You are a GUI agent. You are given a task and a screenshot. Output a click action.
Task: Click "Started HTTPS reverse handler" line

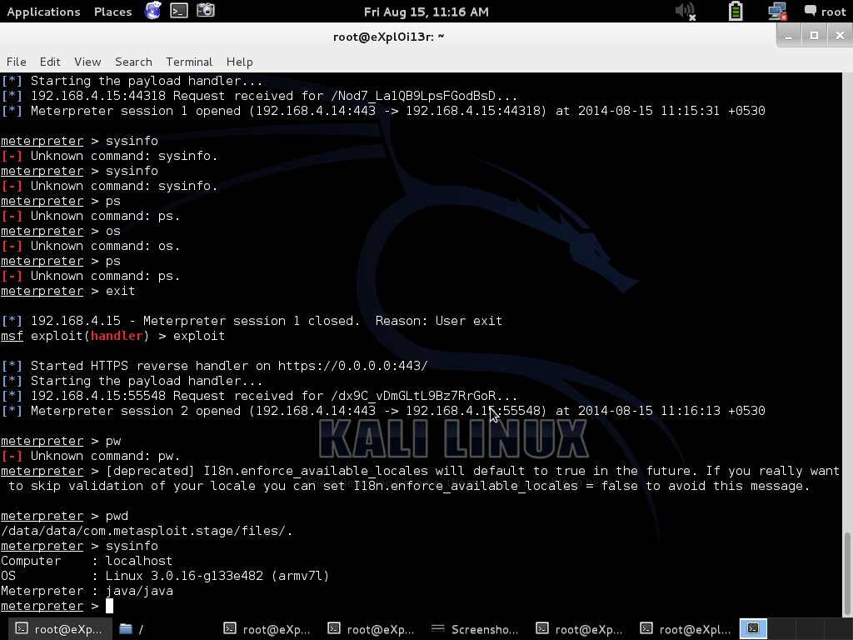[214, 366]
